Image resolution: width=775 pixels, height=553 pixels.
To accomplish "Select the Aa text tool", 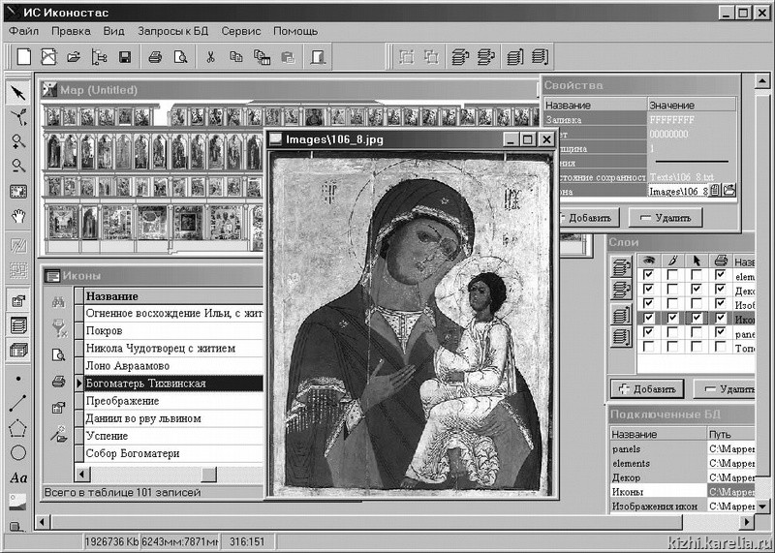I will [17, 477].
